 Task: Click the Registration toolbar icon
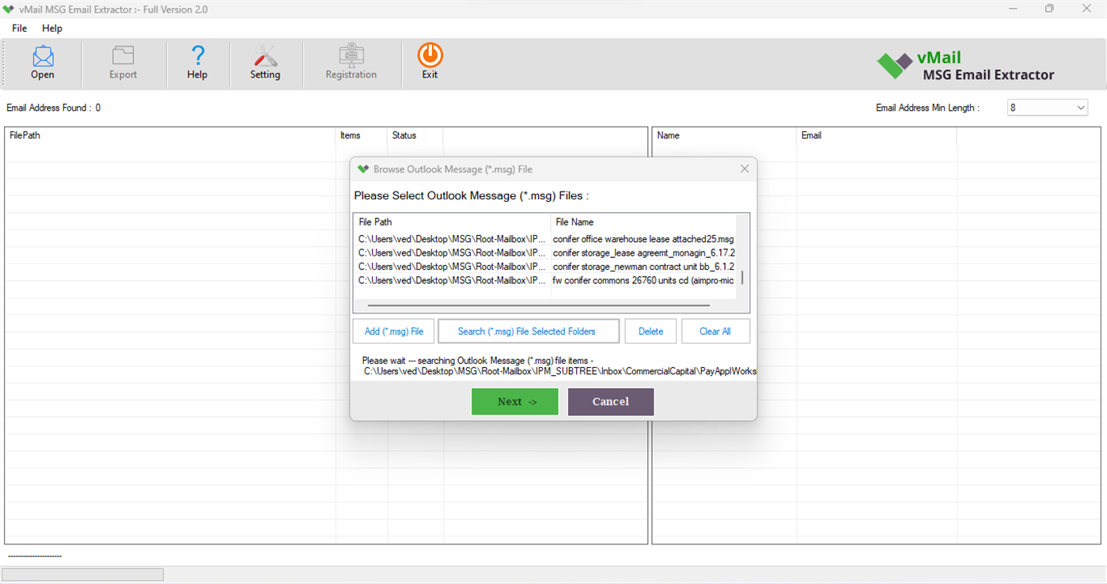[x=351, y=56]
